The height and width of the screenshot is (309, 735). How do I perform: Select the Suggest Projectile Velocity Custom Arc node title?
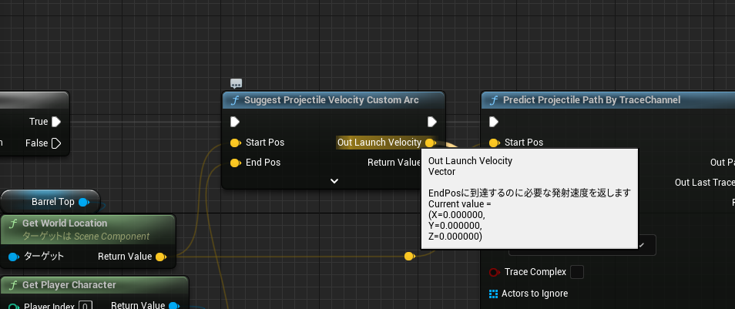331,100
